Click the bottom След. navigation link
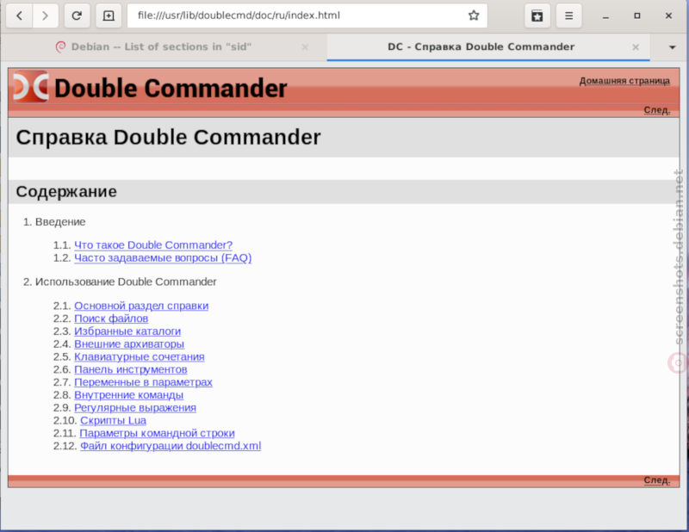 [x=657, y=480]
